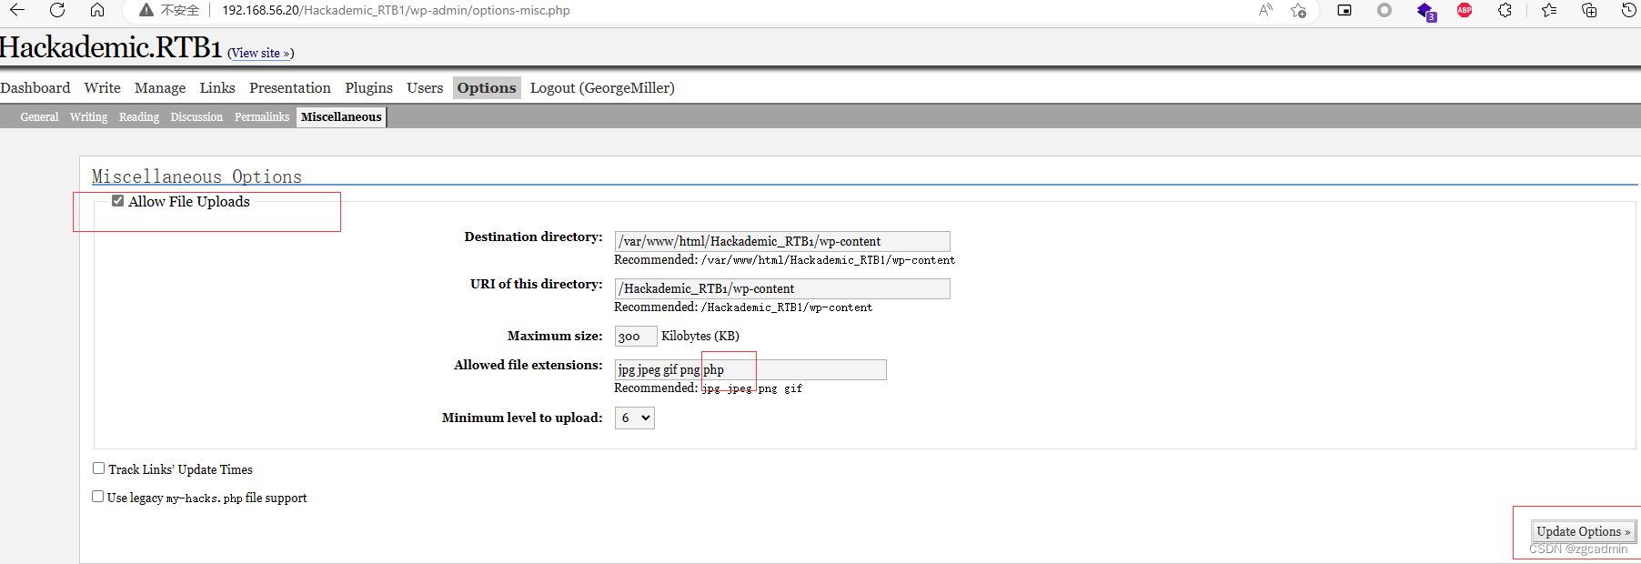1641x564 pixels.
Task: Switch to Writing options tab
Action: (88, 116)
